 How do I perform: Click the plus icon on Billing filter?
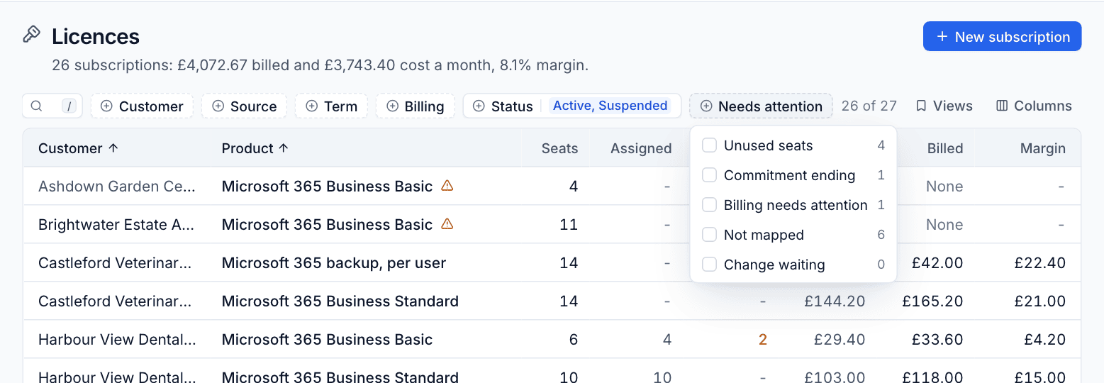pos(392,106)
